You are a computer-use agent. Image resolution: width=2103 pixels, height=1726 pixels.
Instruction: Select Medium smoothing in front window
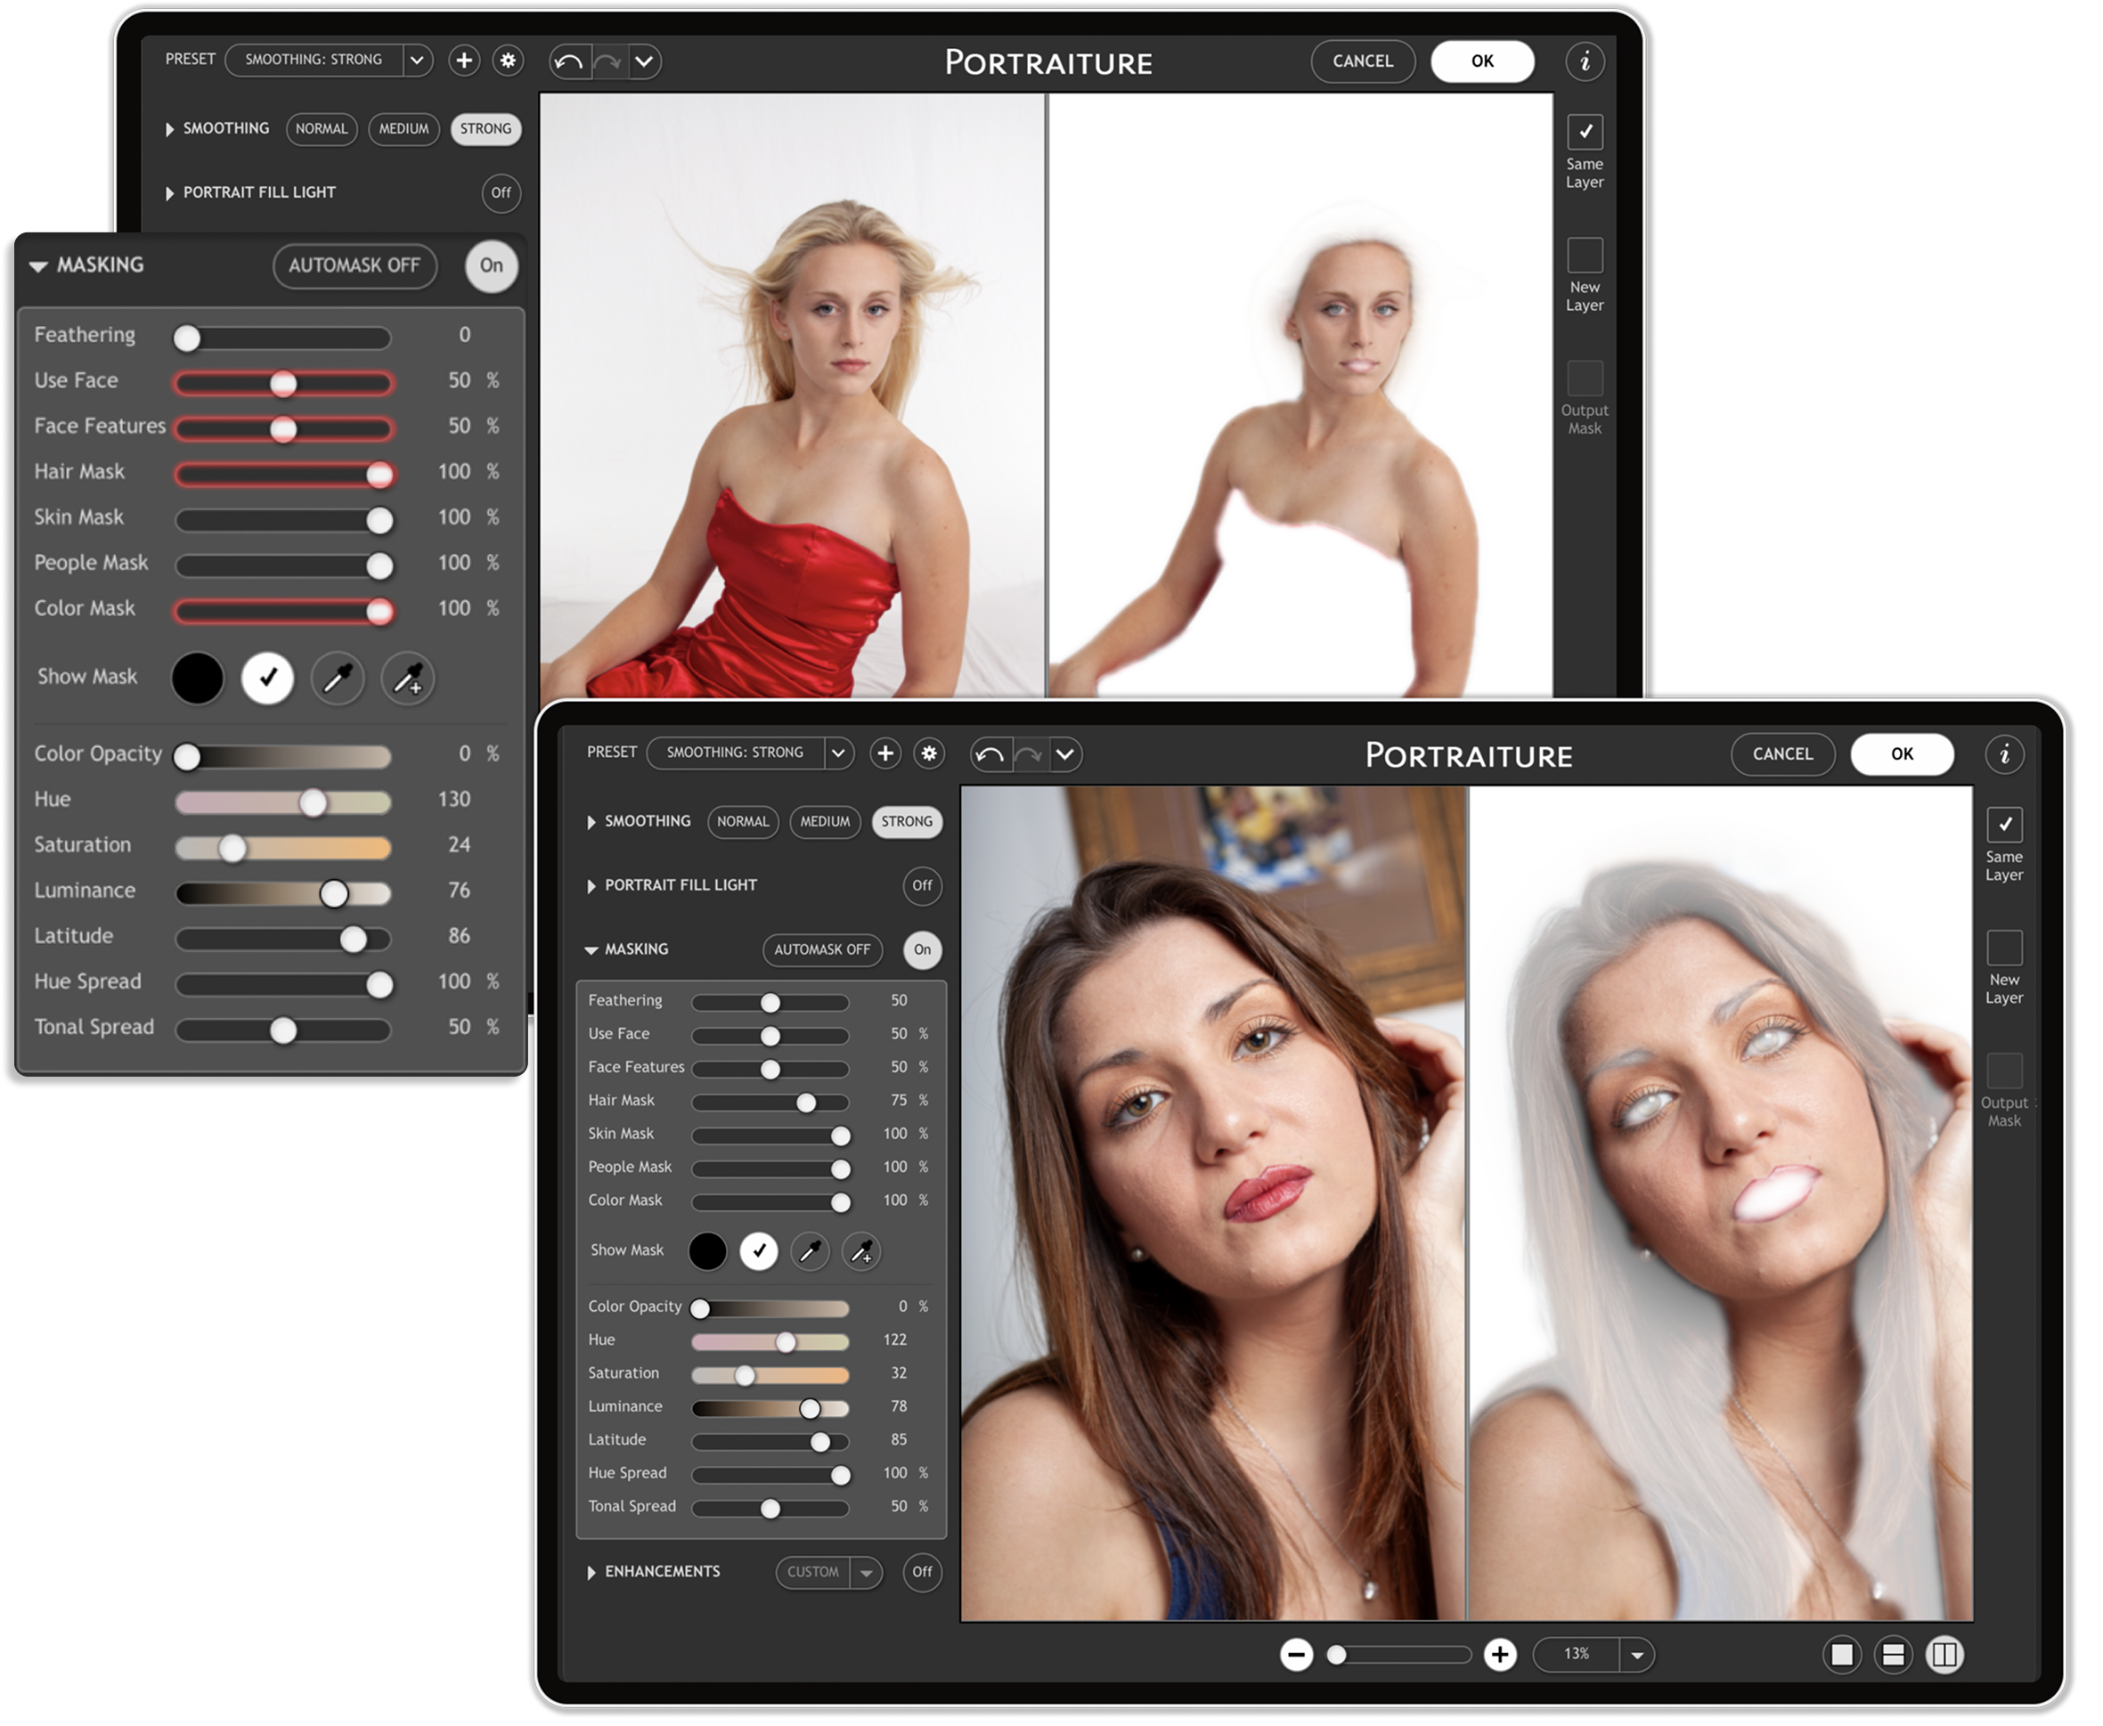click(824, 822)
